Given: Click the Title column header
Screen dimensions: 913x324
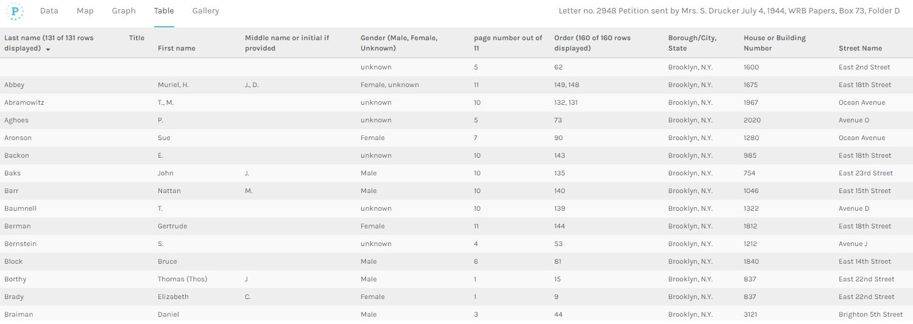Looking at the screenshot, I should 136,38.
